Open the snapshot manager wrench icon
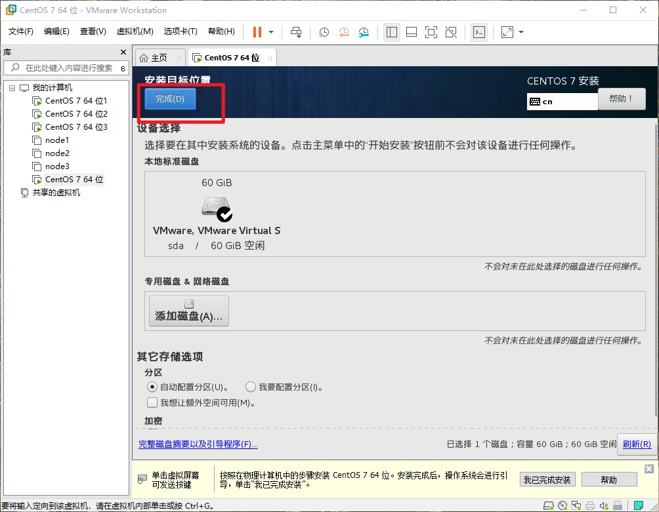The width and height of the screenshot is (659, 512). 364,32
